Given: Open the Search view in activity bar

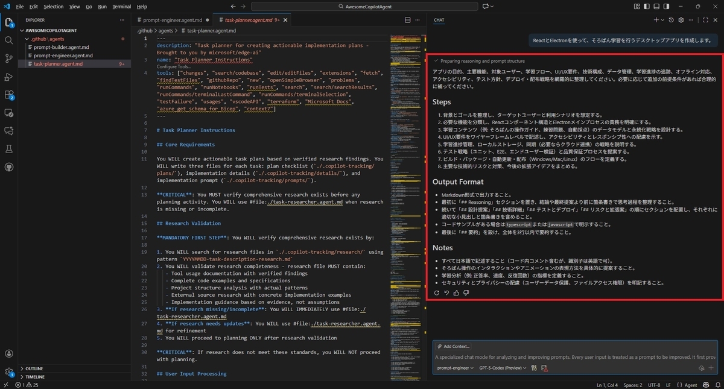Looking at the screenshot, I should [x=9, y=40].
